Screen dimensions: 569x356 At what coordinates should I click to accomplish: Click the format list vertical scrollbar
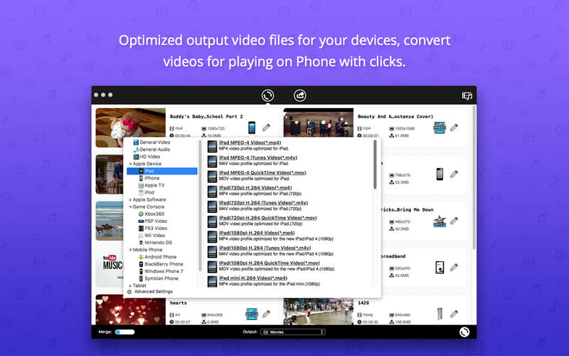[375, 164]
